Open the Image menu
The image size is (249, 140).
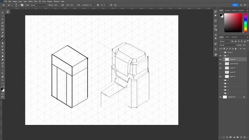pos(15,2)
